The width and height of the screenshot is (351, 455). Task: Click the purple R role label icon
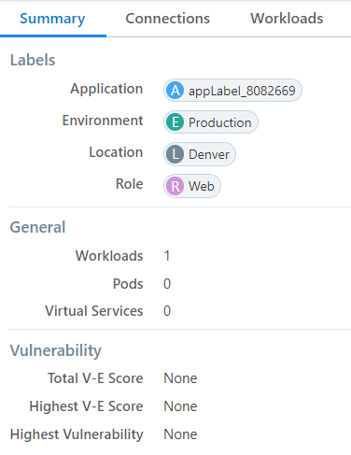[x=175, y=186]
